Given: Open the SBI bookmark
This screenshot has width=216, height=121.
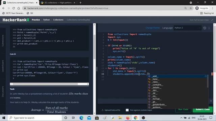Looking at the screenshot, I should (x=30, y=13).
